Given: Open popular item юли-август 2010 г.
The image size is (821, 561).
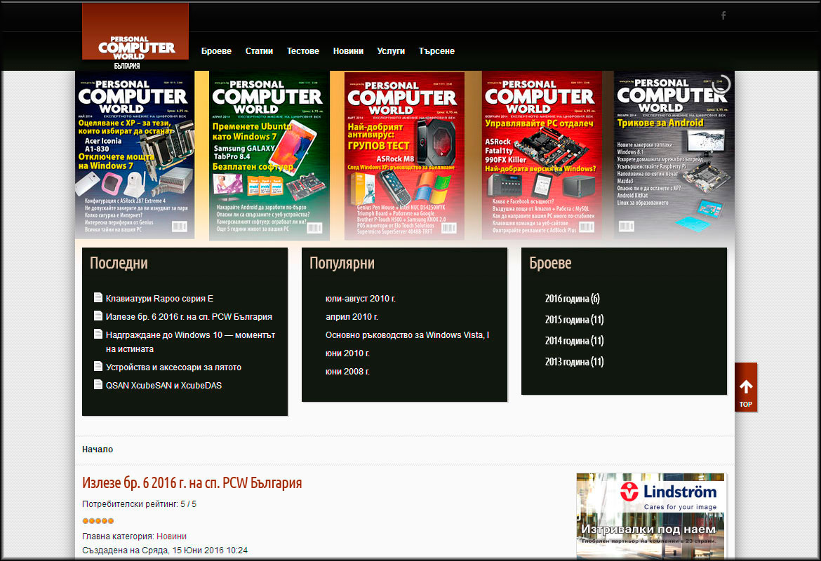Looking at the screenshot, I should click(x=361, y=298).
